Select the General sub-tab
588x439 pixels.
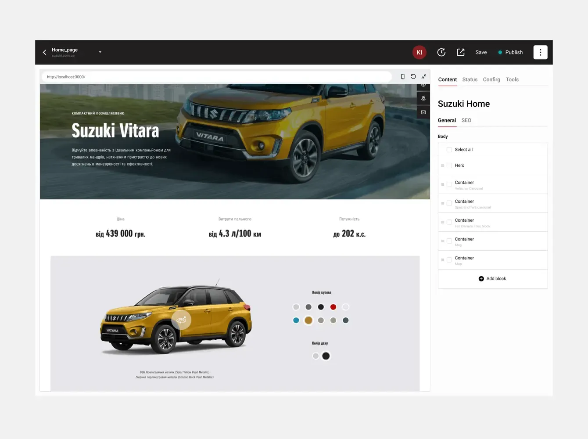point(447,120)
